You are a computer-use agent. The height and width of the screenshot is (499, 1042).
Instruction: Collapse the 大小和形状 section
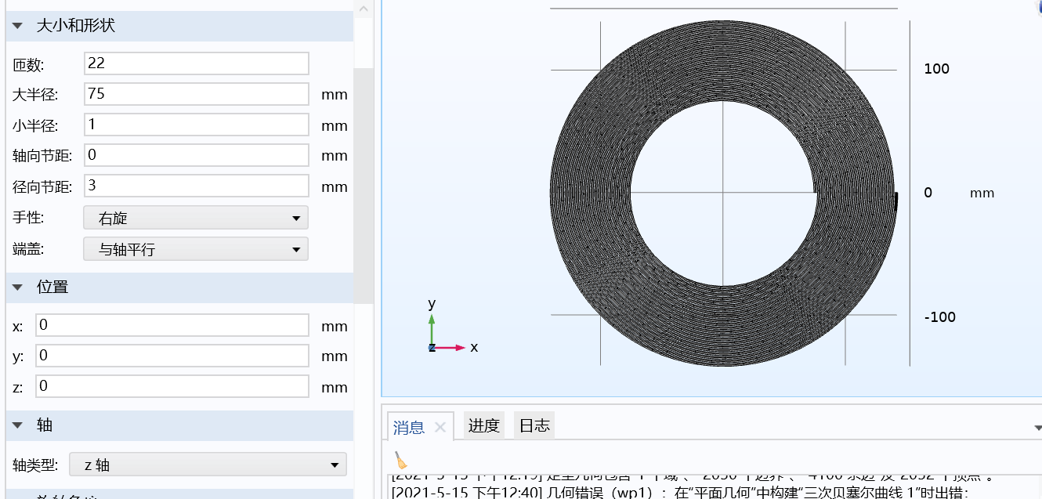(x=16, y=26)
